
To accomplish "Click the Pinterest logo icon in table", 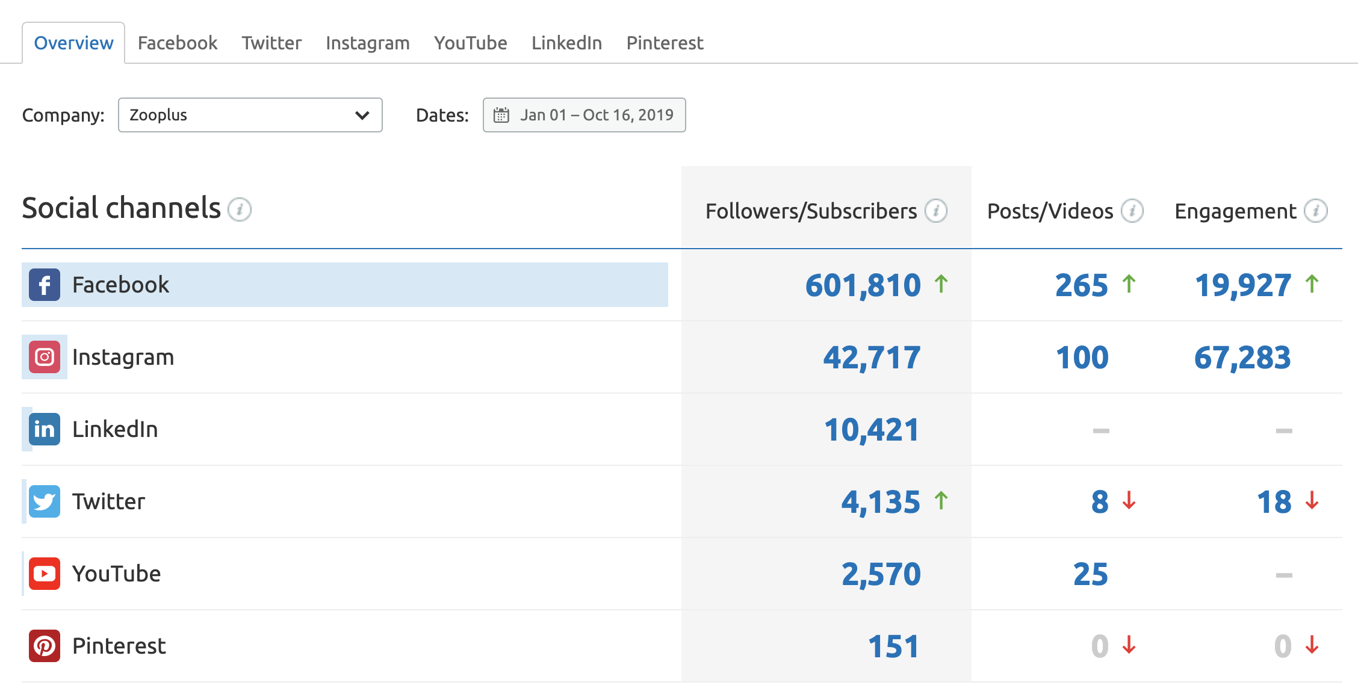I will 45,646.
